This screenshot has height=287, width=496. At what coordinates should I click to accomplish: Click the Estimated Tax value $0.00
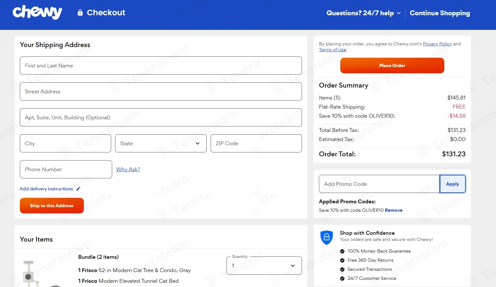tap(458, 139)
